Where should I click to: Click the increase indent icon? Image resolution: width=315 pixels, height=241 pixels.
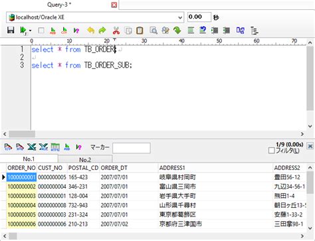pos(215,31)
